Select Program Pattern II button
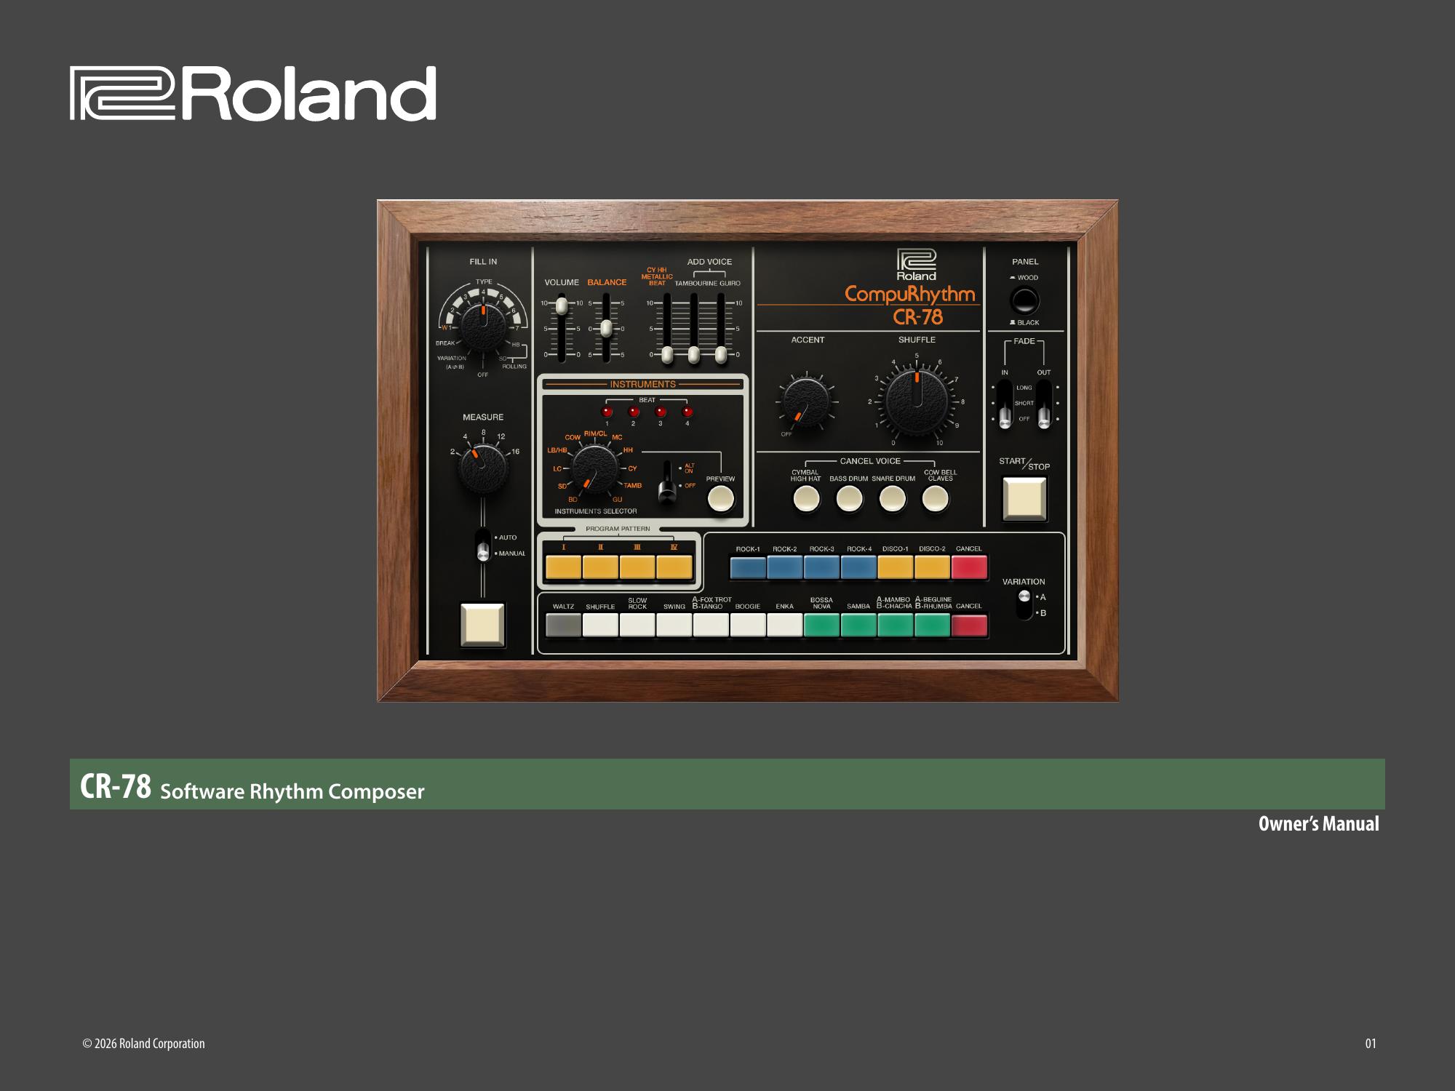The image size is (1455, 1091). (x=600, y=567)
